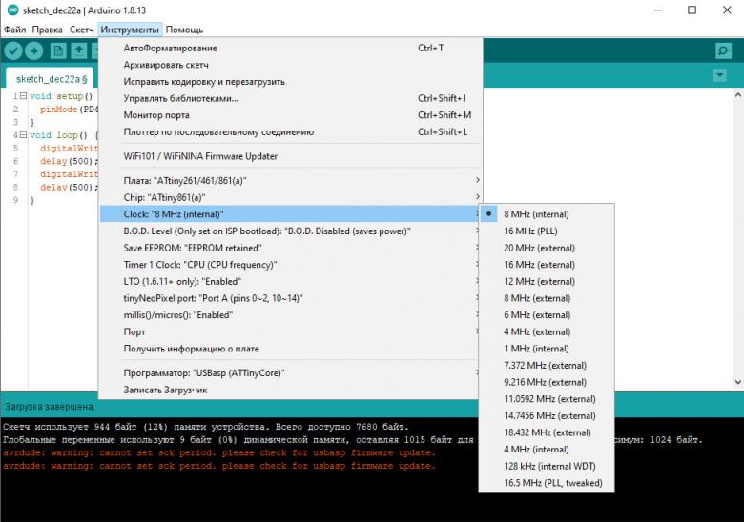This screenshot has height=522, width=744.
Task: Close the Инструменты menu from the menu bar
Action: 130,30
